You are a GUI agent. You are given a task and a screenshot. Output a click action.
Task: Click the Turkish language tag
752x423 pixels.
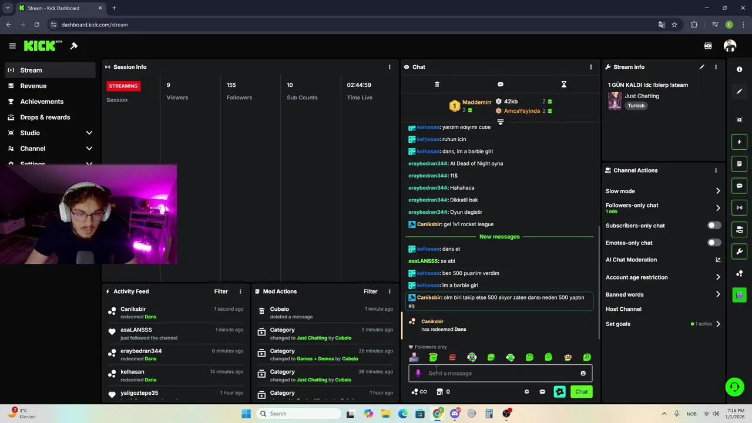[636, 106]
